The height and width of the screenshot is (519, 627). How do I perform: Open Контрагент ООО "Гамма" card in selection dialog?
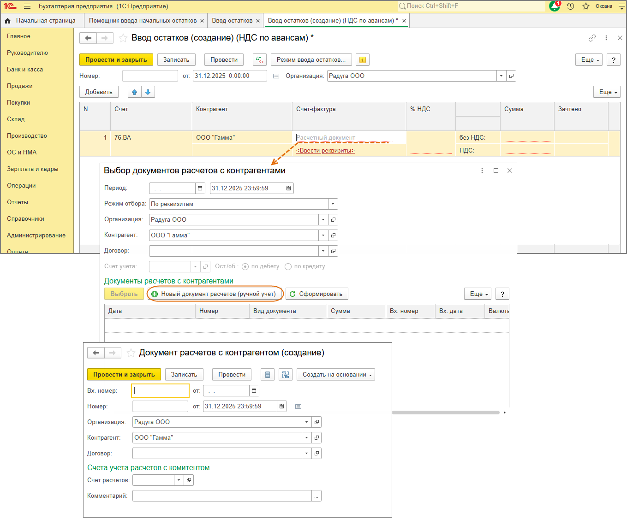pyautogui.click(x=333, y=236)
